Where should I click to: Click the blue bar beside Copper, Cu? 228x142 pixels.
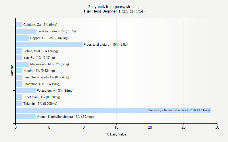coord(22,38)
